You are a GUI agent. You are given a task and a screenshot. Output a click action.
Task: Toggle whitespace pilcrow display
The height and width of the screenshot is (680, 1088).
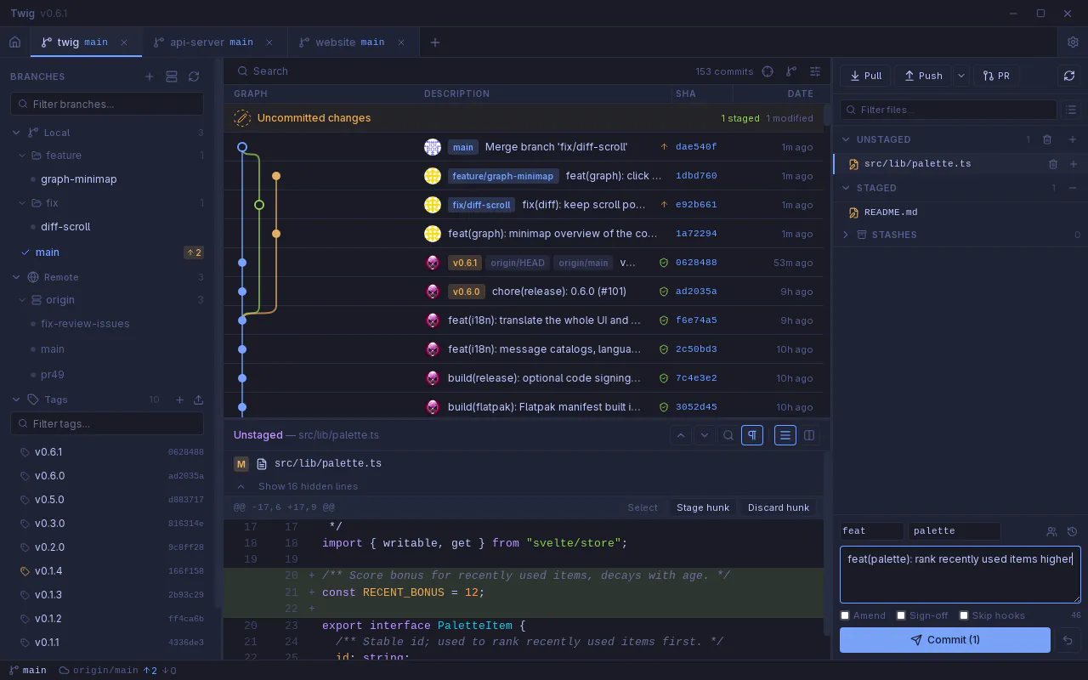tap(752, 435)
